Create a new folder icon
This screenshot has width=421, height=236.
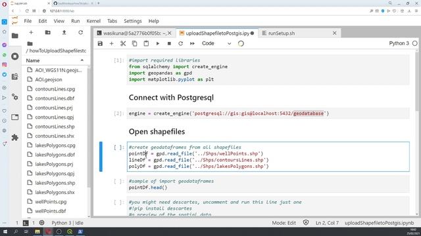(x=48, y=32)
